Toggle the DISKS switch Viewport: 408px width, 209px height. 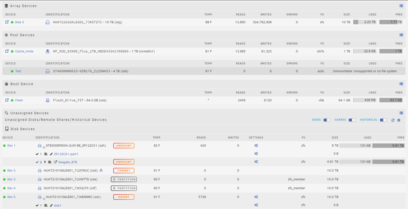point(326,120)
